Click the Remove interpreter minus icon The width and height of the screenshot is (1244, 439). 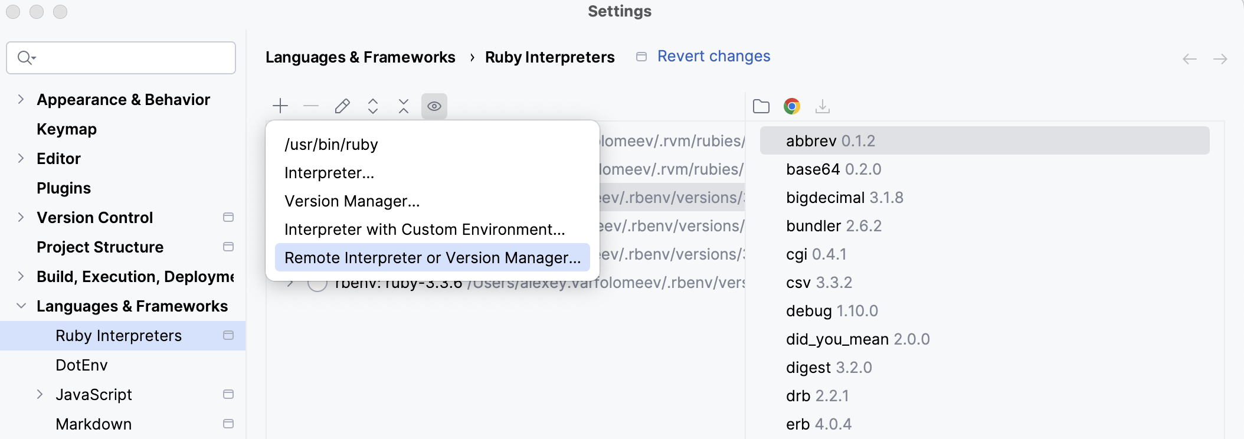click(311, 106)
